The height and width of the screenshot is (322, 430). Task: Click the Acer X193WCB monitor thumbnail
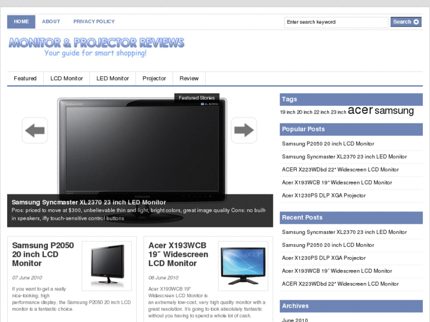click(243, 266)
